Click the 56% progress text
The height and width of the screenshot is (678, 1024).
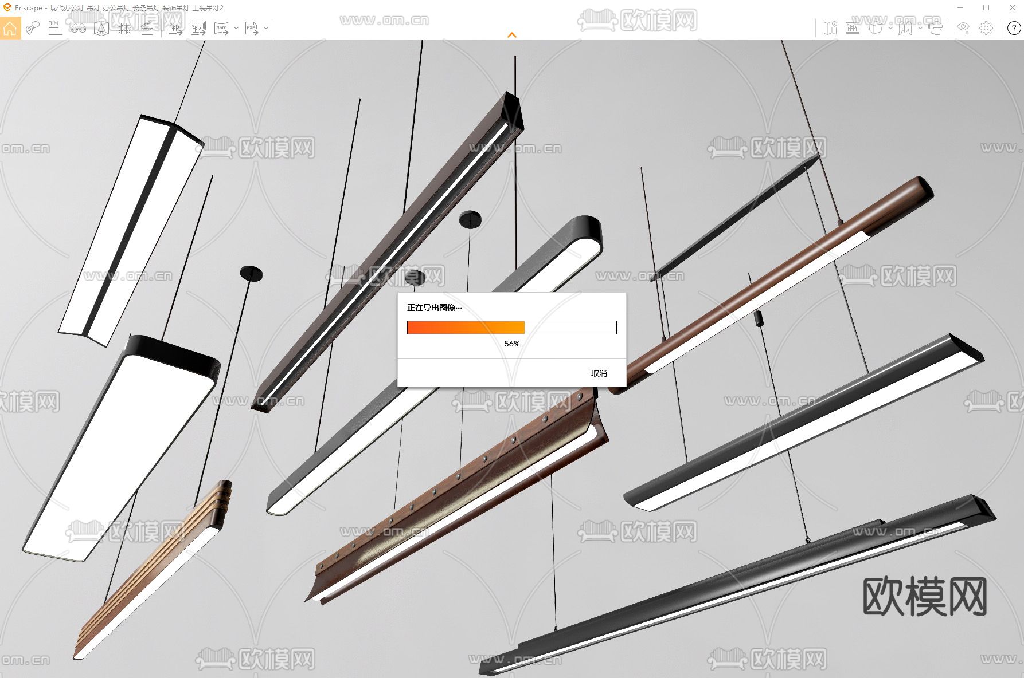coord(512,344)
